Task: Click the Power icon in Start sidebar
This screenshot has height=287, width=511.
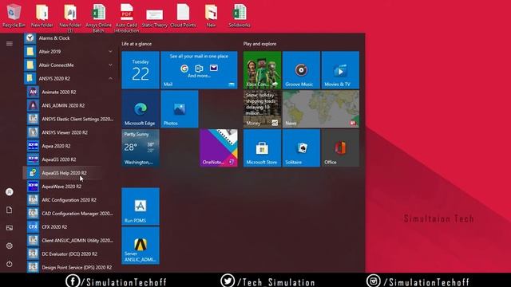Action: pos(10,264)
